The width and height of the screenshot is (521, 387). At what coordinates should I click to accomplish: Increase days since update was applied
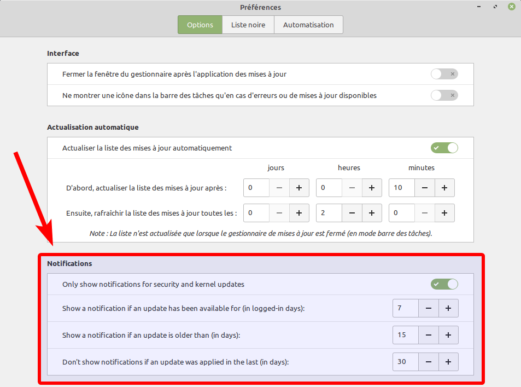pos(448,362)
